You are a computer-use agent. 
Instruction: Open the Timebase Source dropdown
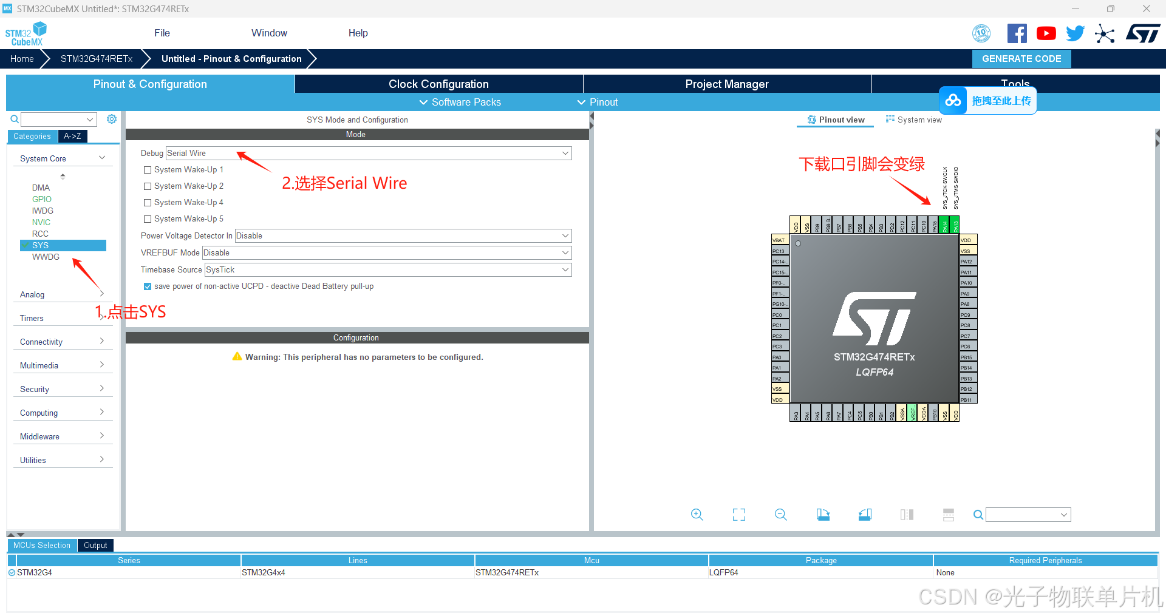[x=388, y=269]
